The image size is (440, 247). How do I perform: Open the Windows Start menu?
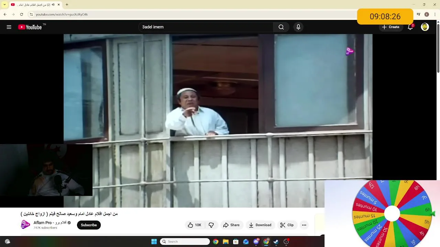pos(154,242)
